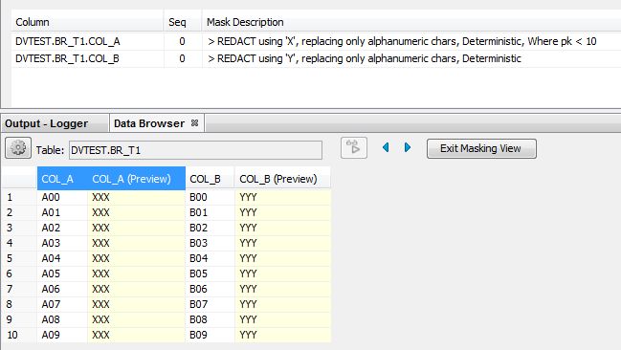Select cell B06 in COL_B
The height and width of the screenshot is (350, 621).
point(210,289)
